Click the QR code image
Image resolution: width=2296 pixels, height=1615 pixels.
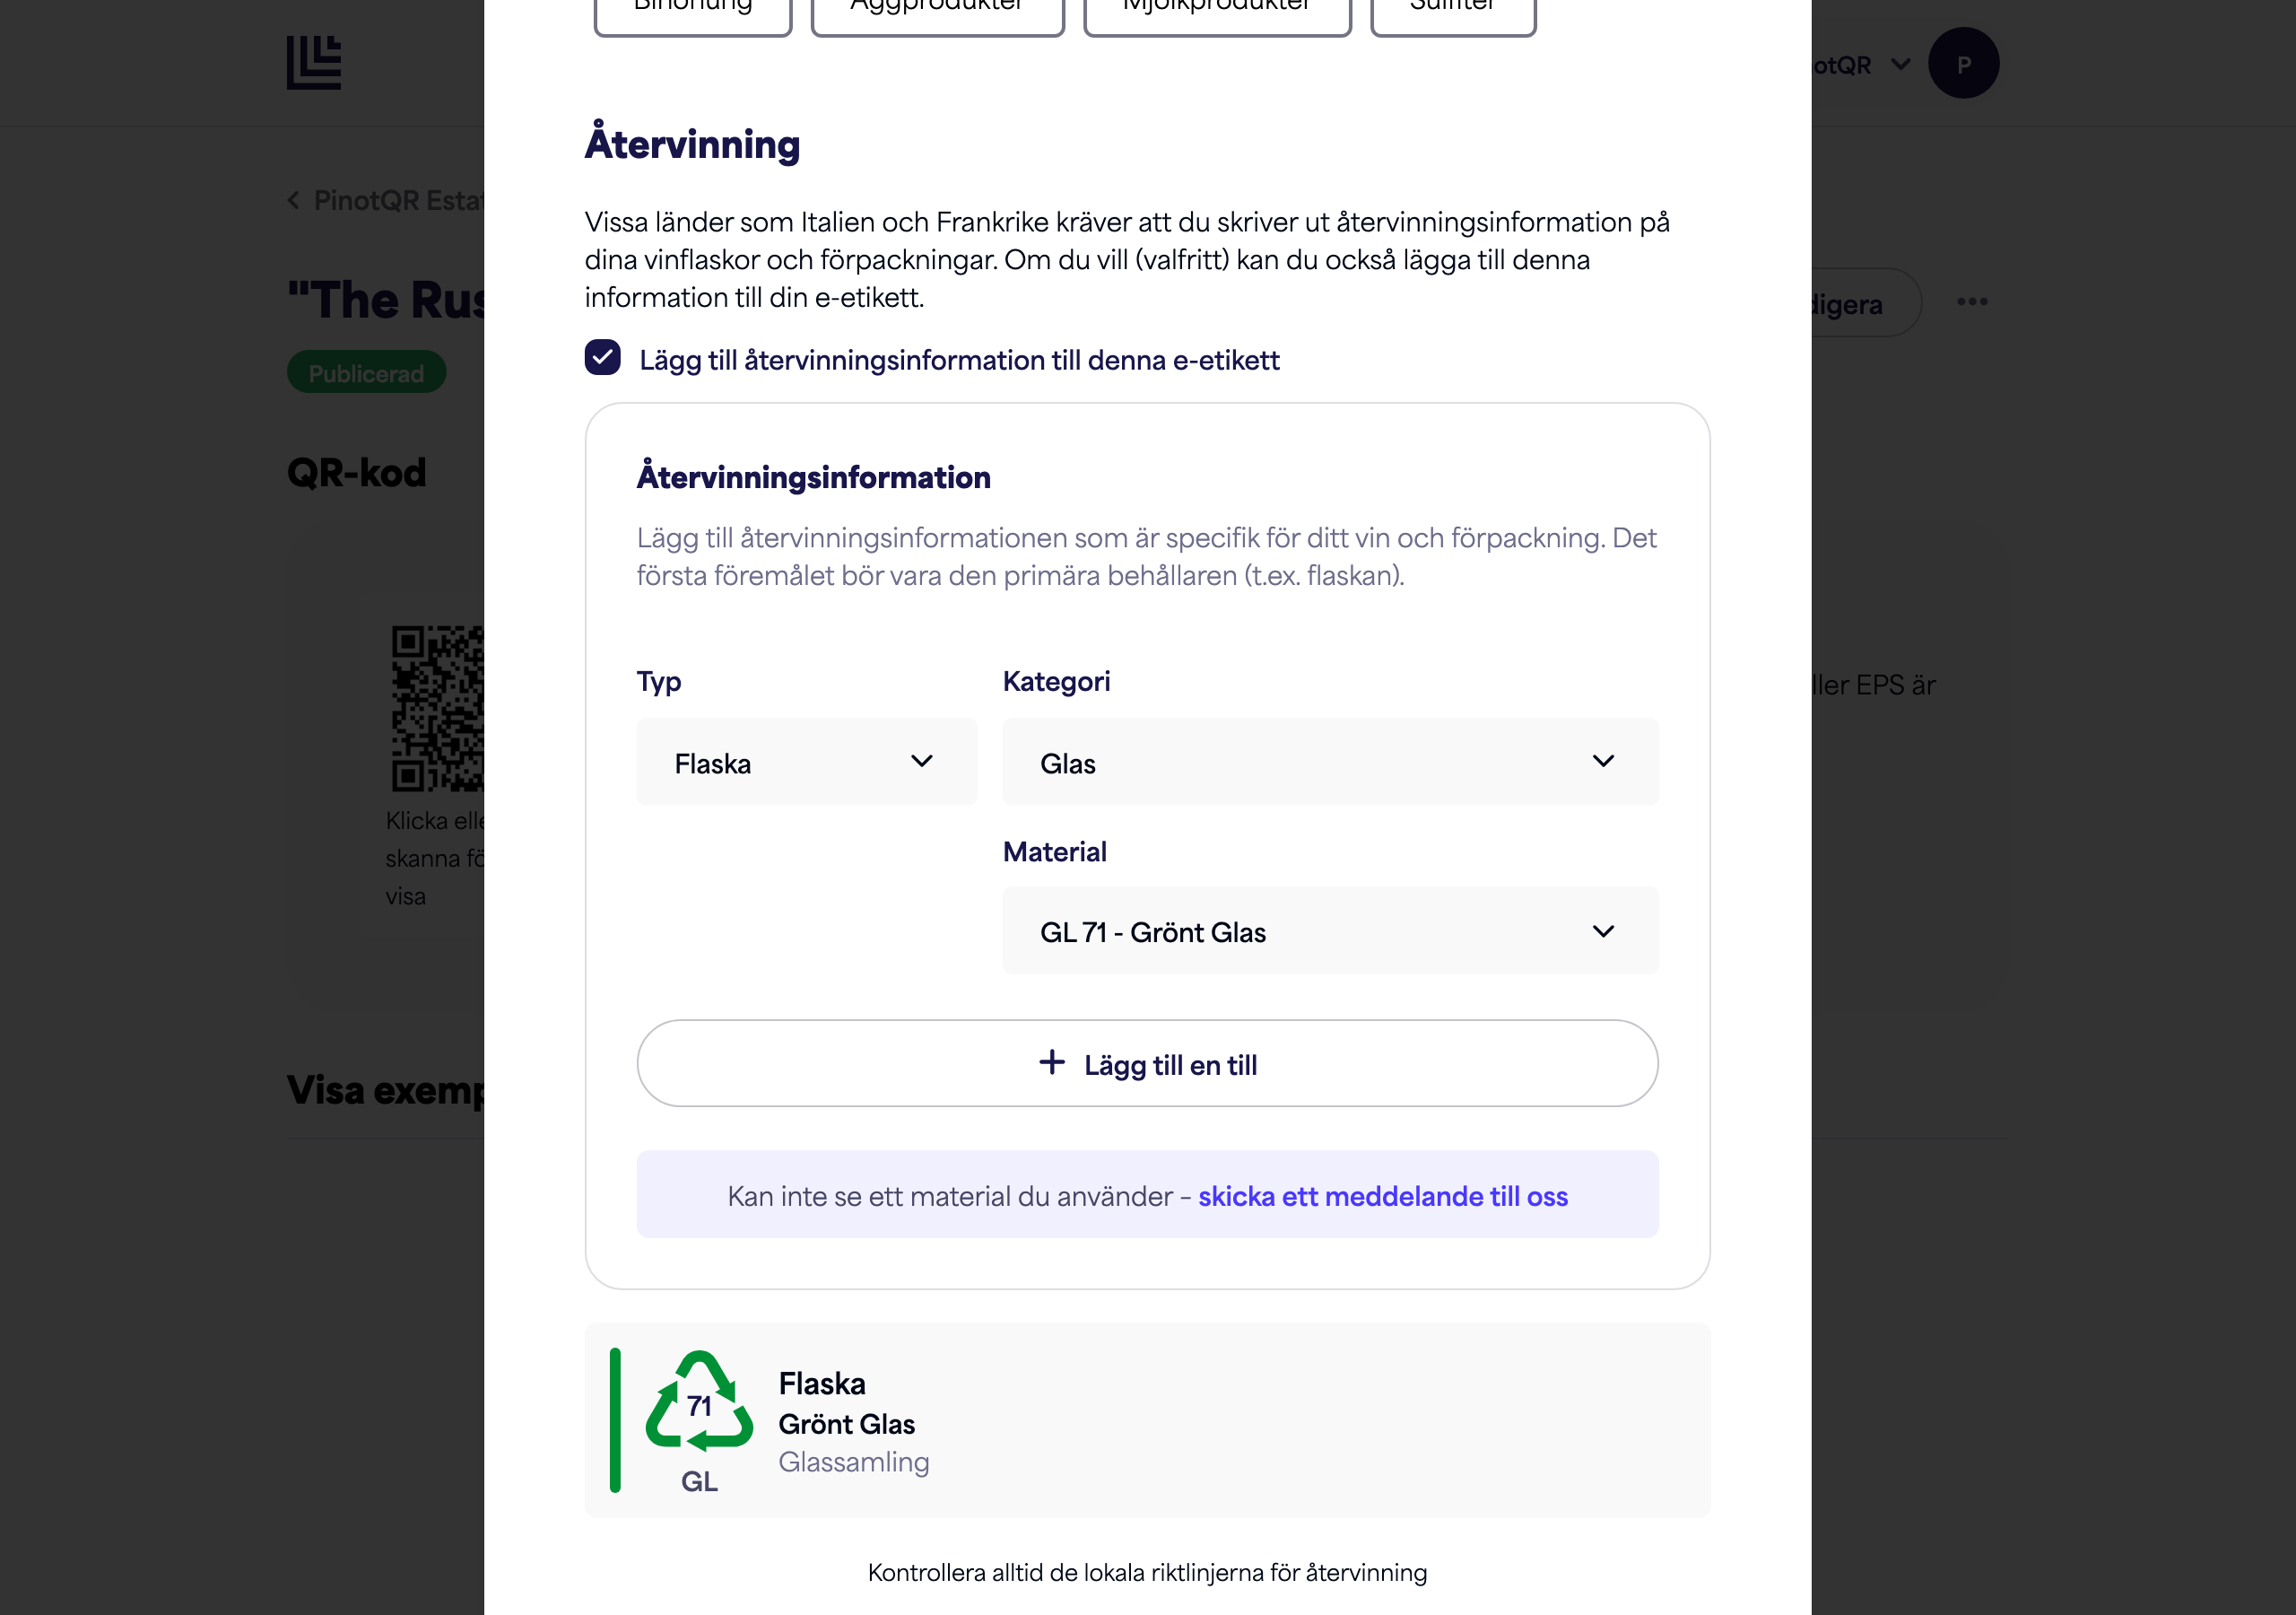[438, 709]
